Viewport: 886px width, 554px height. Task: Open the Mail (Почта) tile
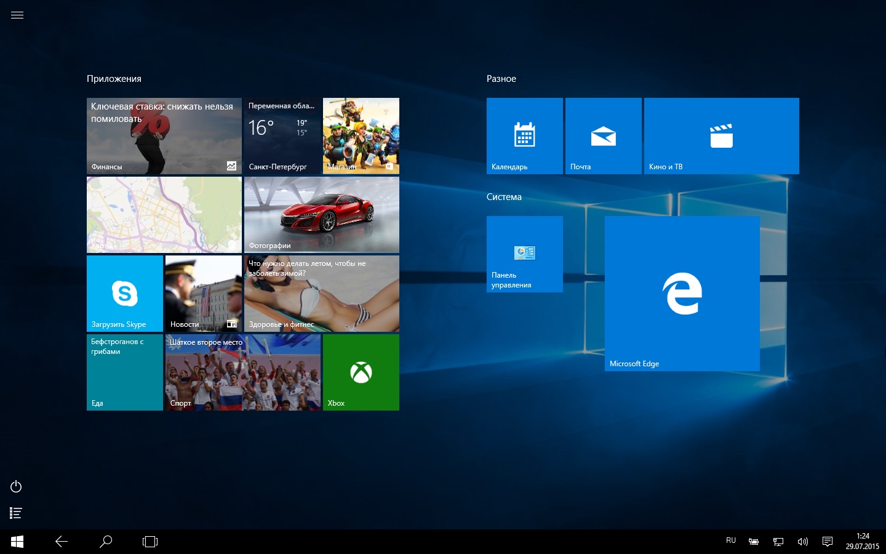click(603, 136)
